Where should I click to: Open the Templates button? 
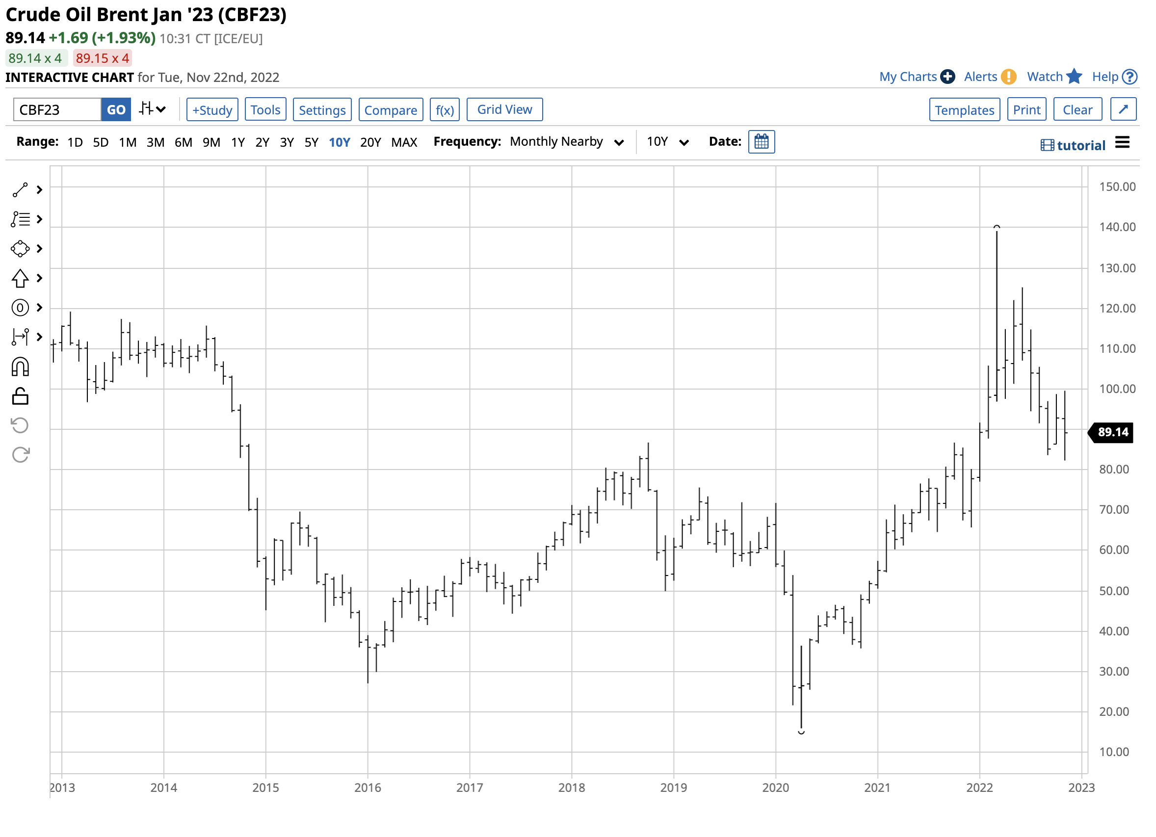point(965,110)
